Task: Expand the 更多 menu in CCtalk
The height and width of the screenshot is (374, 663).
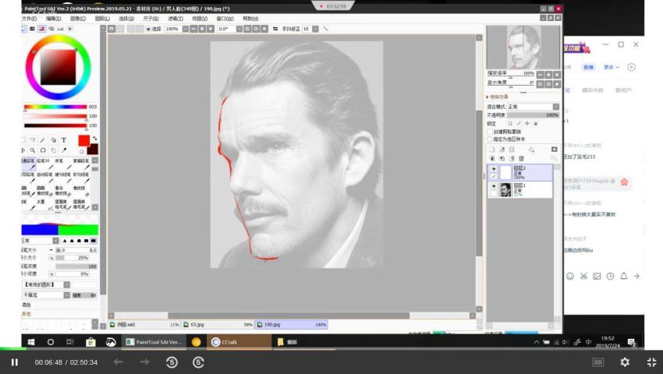Action: click(612, 67)
